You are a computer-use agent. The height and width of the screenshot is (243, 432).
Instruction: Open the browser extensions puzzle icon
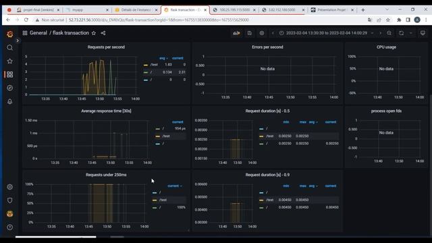tap(399, 20)
